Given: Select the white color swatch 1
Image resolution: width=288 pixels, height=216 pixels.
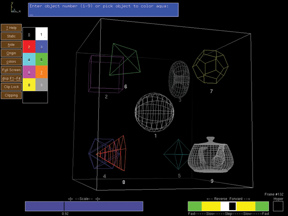Looking at the screenshot, I should 41,35.
